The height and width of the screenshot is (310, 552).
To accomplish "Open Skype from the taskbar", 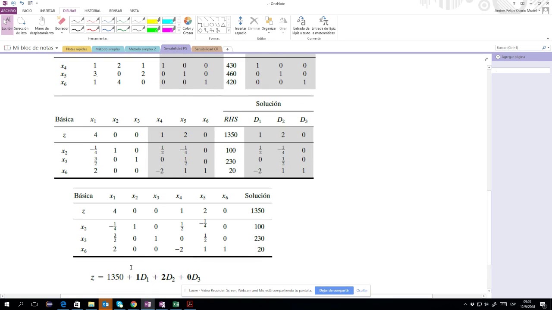I will click(119, 304).
